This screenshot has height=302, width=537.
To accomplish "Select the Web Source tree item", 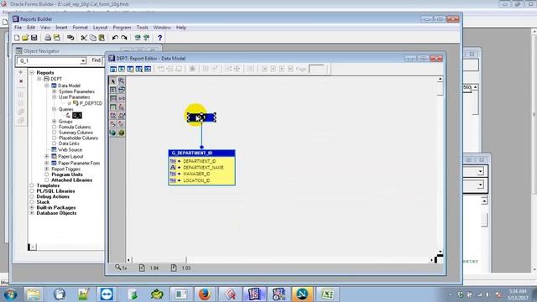I will pos(70,149).
